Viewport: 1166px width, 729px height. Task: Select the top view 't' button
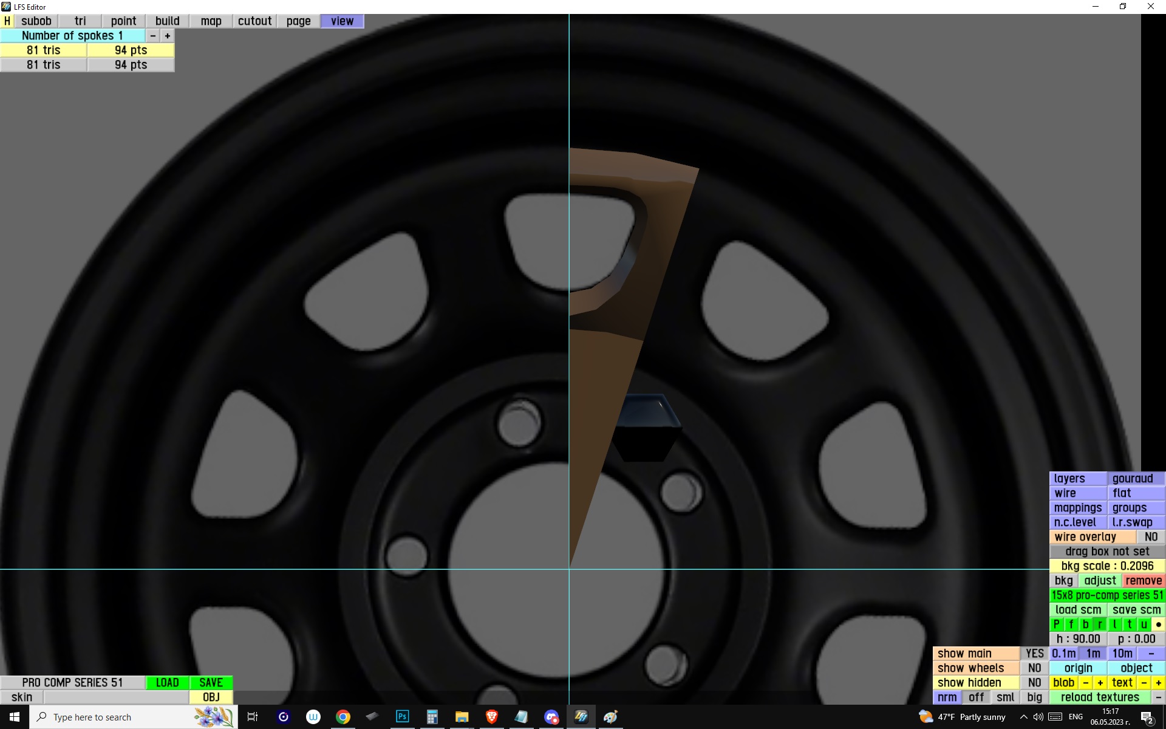coord(1129,624)
